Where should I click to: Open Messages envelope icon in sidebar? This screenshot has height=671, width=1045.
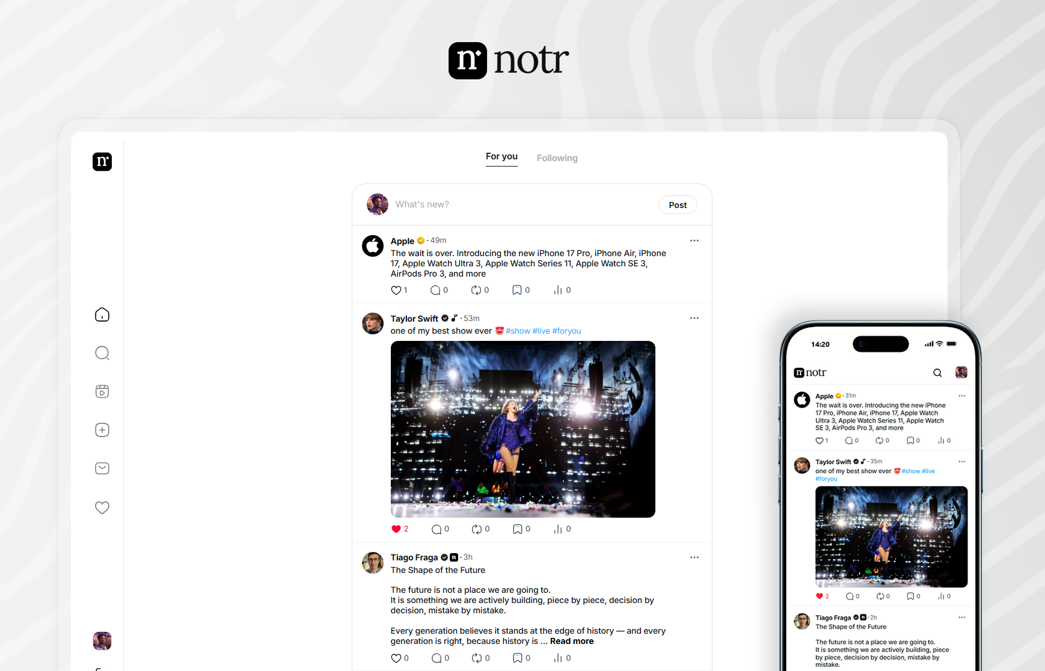tap(102, 468)
